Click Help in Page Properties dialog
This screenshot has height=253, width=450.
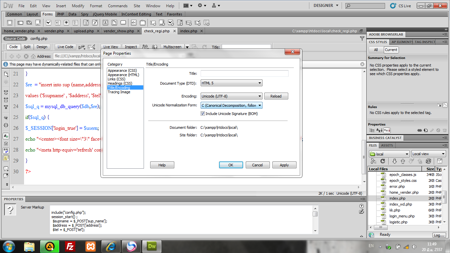(x=162, y=165)
